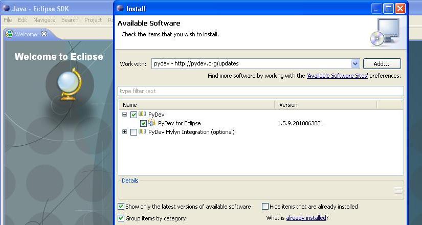
Task: Open the Navigate menu
Action: point(44,20)
